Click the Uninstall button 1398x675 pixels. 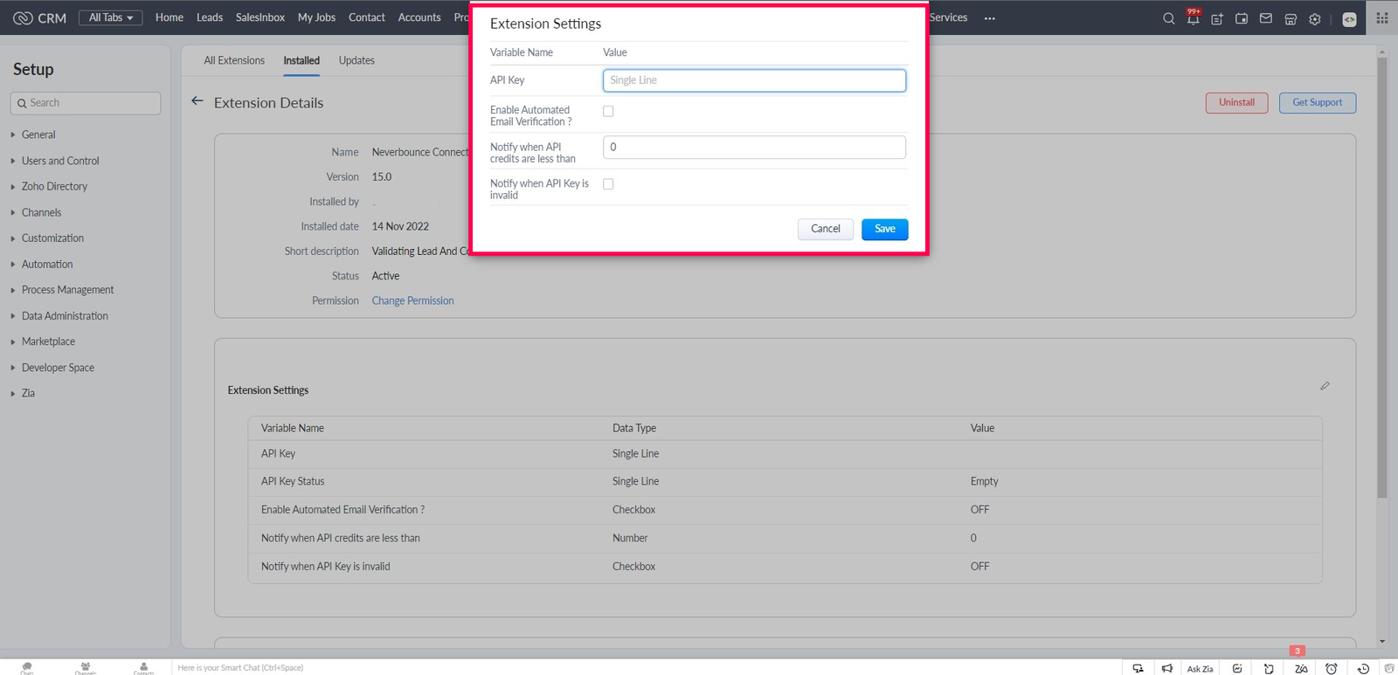(x=1236, y=102)
